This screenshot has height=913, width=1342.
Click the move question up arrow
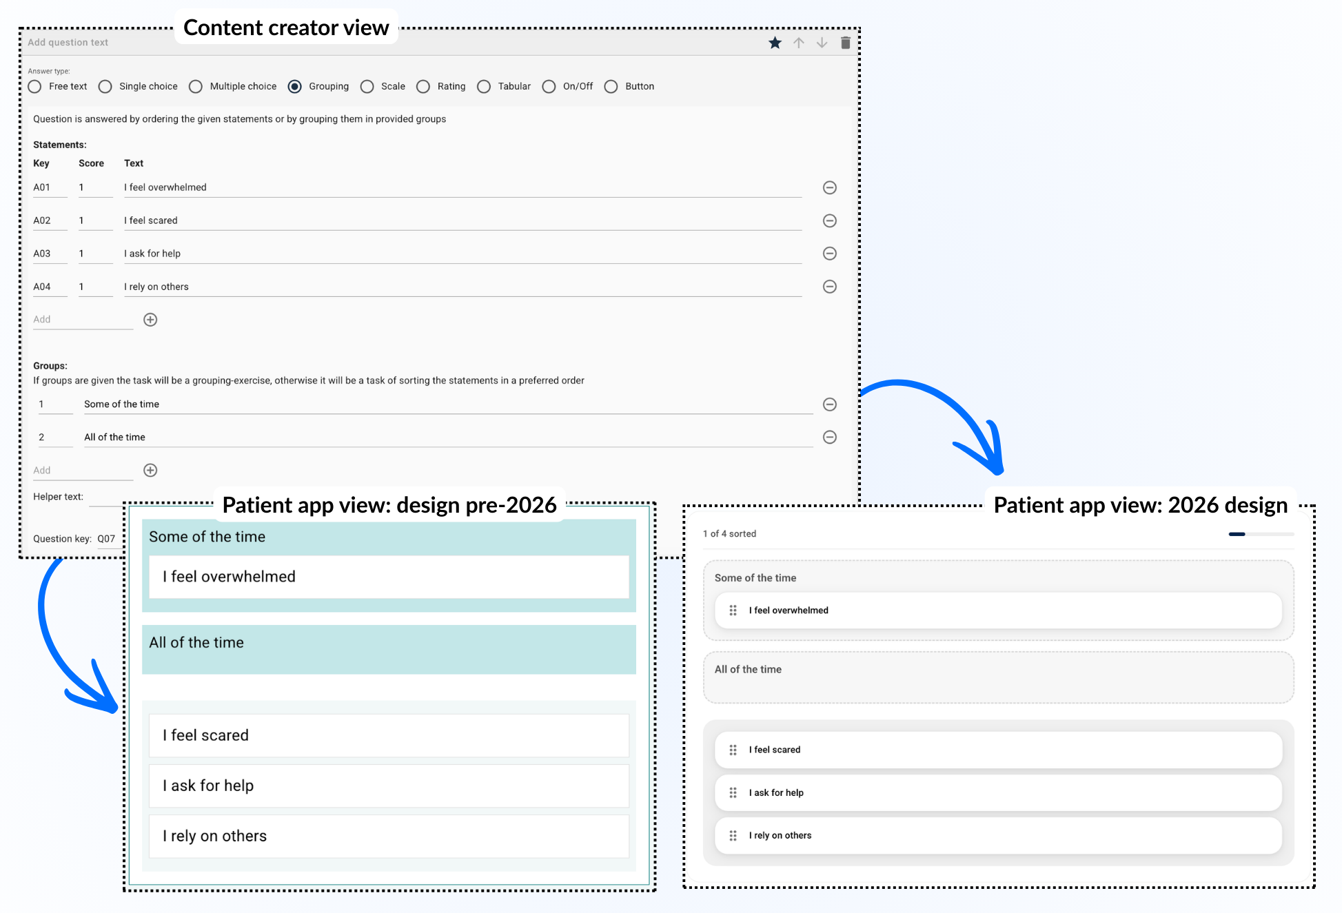pos(798,43)
